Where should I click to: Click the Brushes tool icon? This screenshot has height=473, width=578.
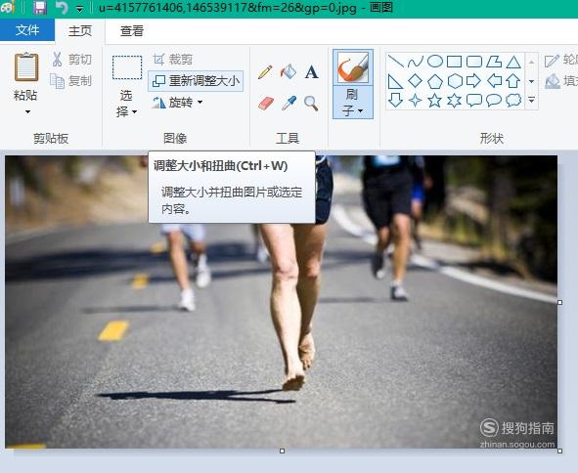[x=353, y=67]
